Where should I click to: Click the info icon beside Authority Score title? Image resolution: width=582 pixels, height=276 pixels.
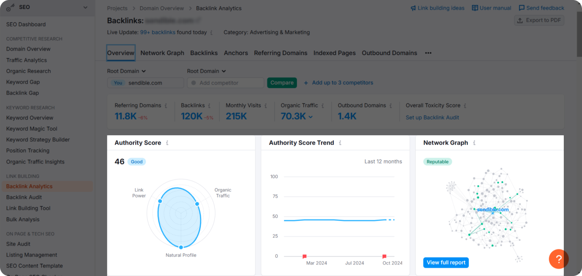pos(167,143)
